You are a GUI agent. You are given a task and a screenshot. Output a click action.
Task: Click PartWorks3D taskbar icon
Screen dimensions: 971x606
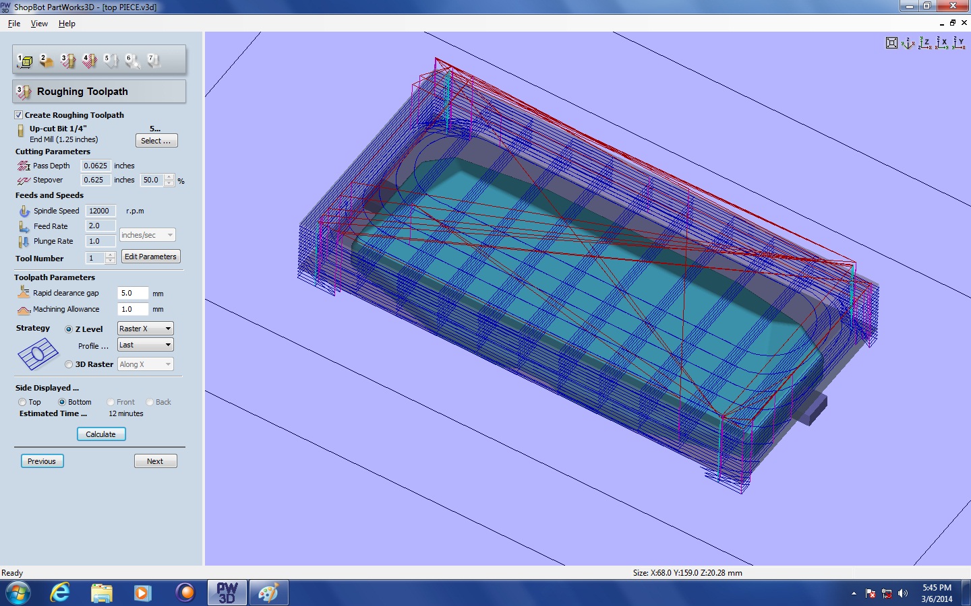point(227,593)
